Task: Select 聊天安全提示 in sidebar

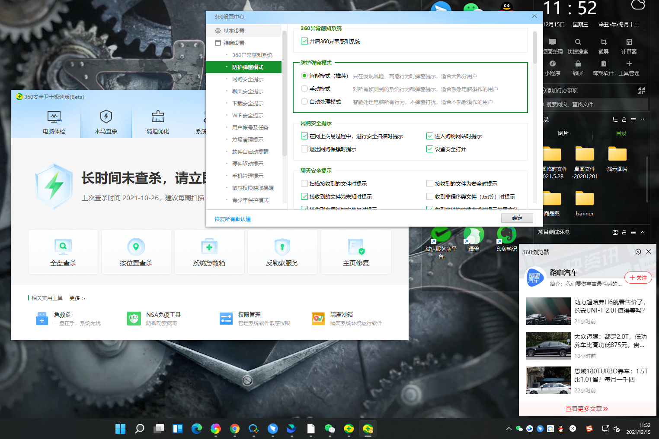Action: tap(248, 92)
